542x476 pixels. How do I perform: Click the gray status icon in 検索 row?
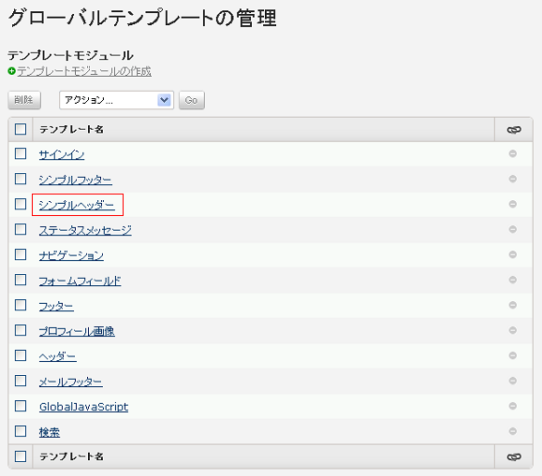(x=513, y=431)
